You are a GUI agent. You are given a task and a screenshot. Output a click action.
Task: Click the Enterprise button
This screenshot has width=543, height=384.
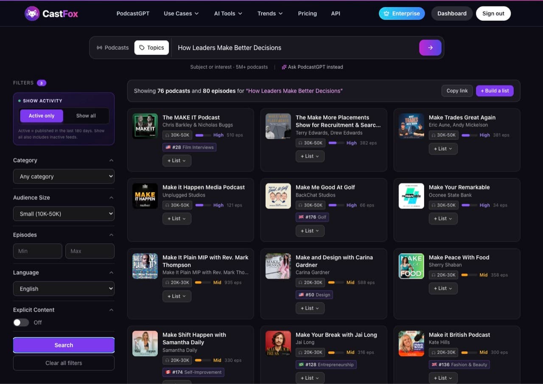[x=402, y=14]
